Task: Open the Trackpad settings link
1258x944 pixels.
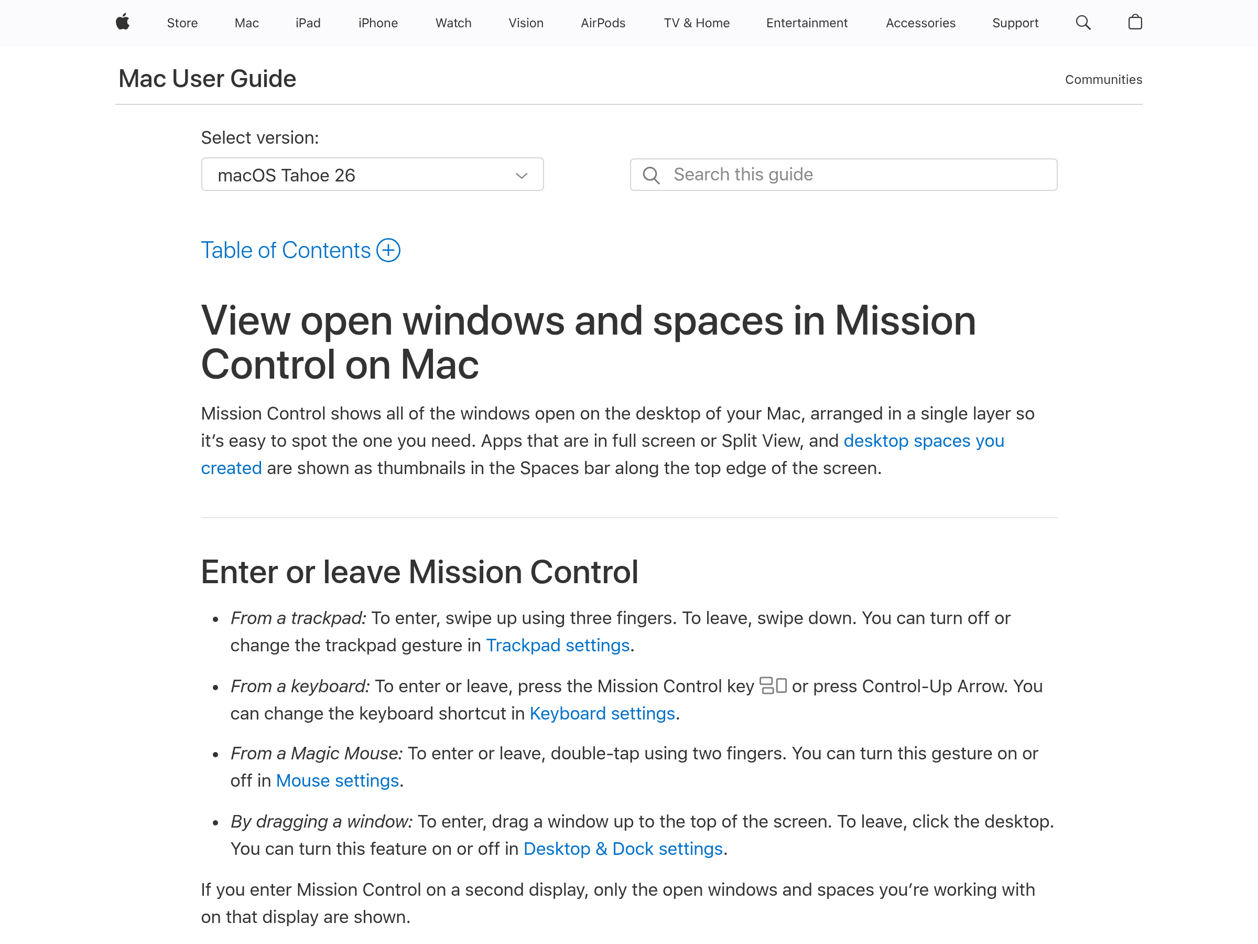Action: pos(557,645)
